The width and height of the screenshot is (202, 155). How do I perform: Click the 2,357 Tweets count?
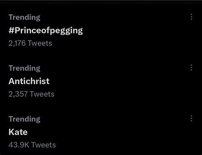tap(32, 94)
